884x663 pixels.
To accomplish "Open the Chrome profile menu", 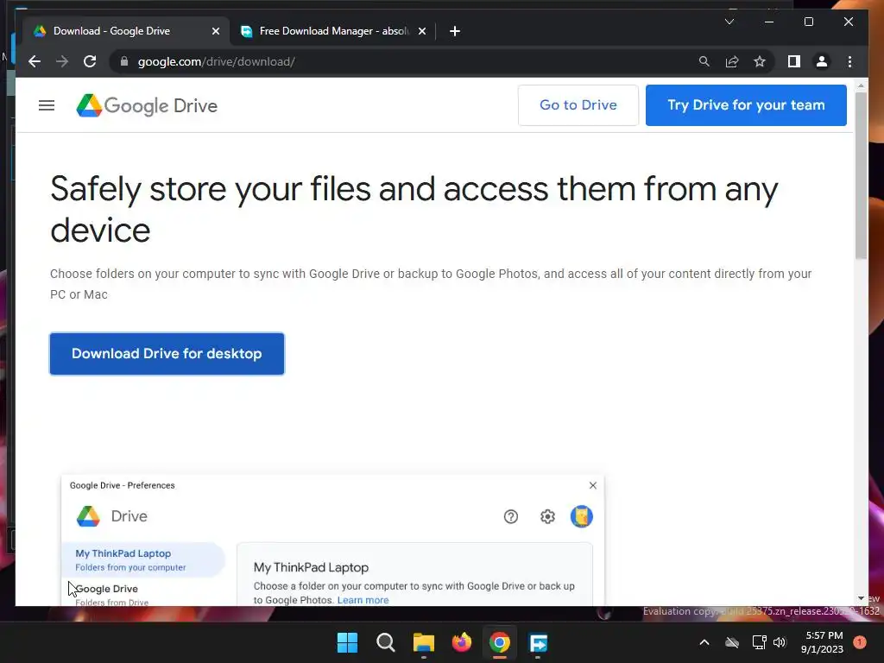I will click(x=822, y=61).
